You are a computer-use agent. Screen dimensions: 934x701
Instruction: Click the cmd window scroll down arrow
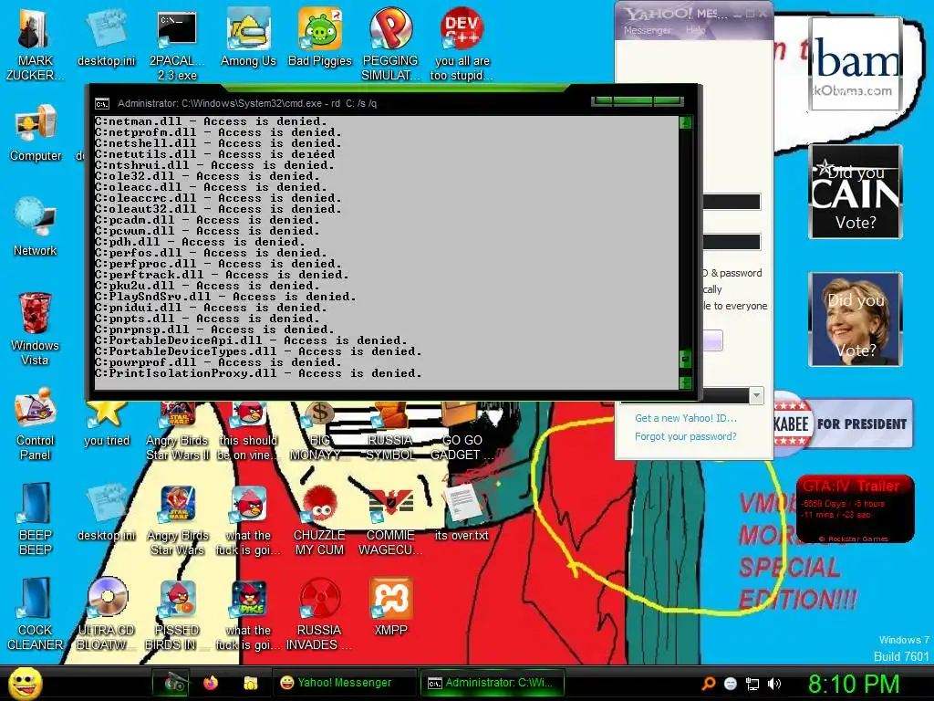tap(686, 382)
